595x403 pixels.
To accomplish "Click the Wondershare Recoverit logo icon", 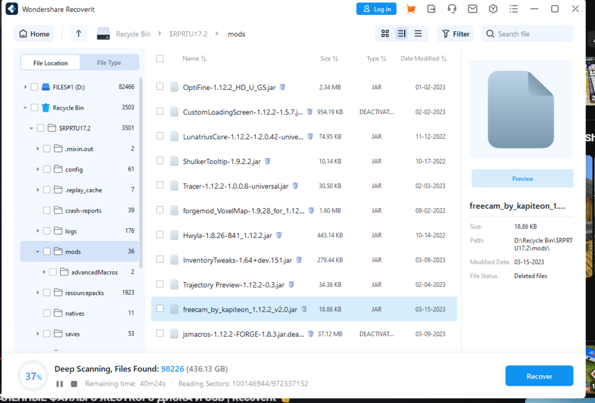I will coord(12,9).
